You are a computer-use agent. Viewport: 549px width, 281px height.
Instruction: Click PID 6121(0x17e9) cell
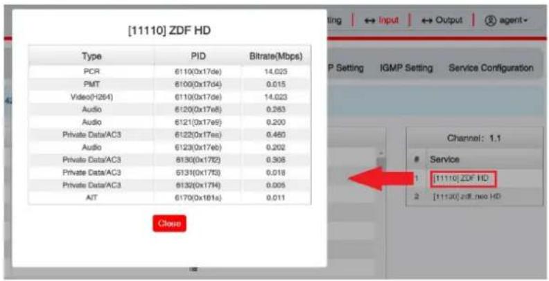pos(198,122)
